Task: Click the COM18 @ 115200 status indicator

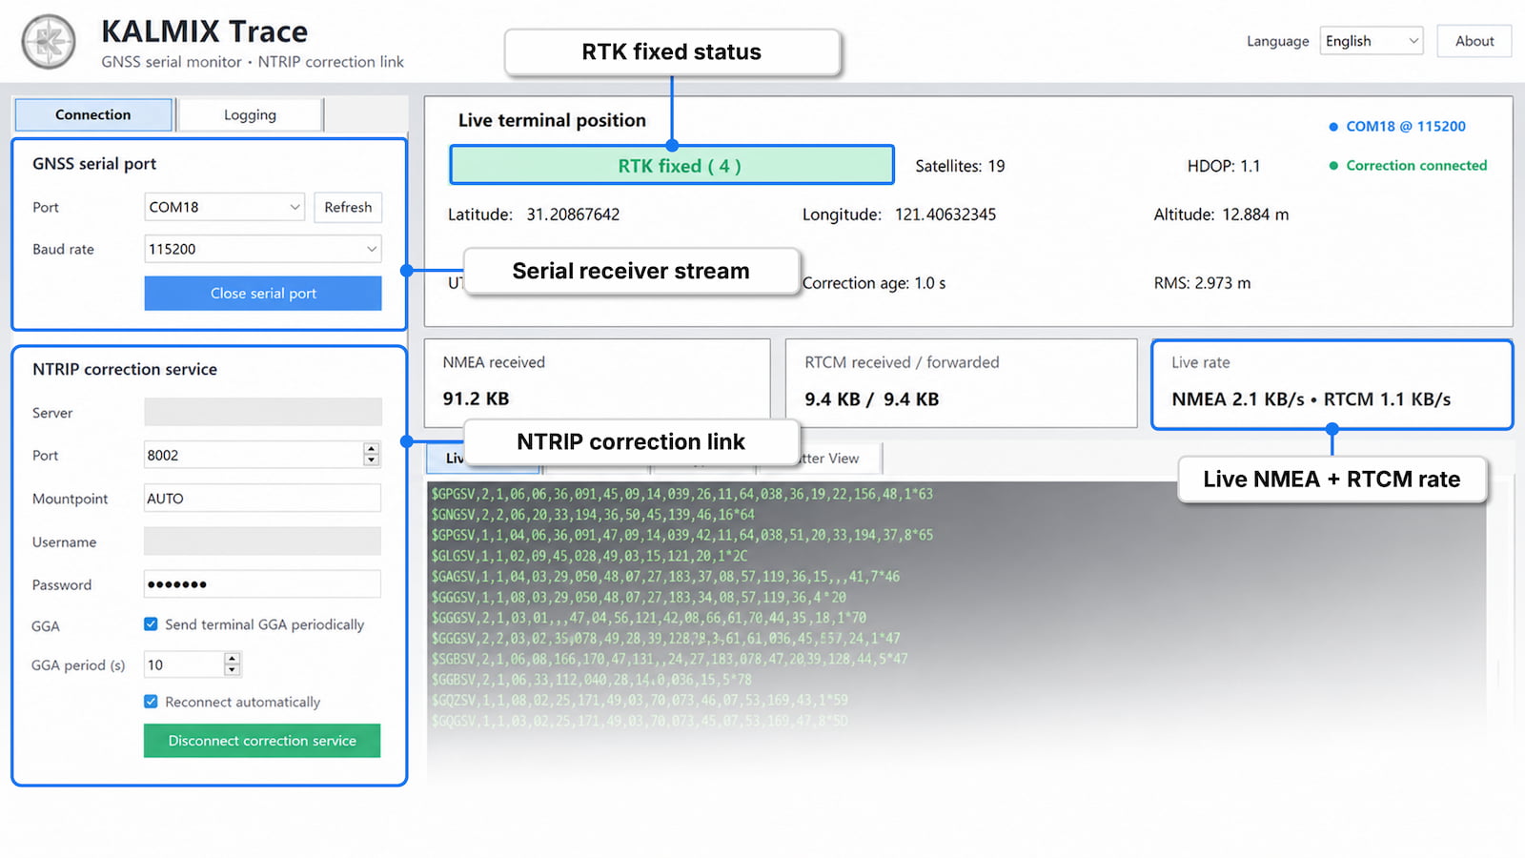Action: click(x=1397, y=126)
